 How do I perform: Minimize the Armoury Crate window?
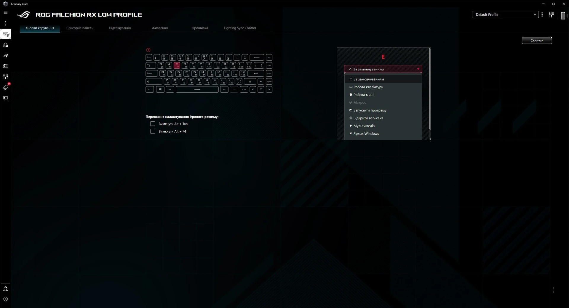(x=543, y=4)
